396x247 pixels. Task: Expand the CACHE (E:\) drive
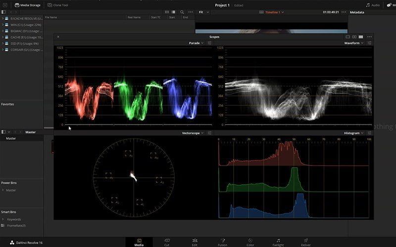(x=2, y=37)
